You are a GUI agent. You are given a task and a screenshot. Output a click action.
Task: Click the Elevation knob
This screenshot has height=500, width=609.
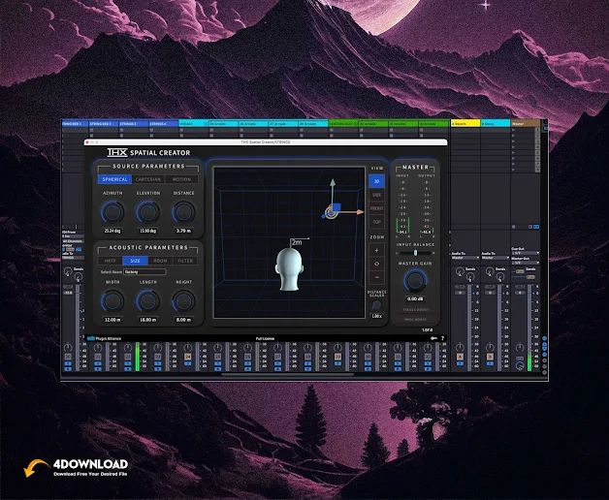coord(148,212)
